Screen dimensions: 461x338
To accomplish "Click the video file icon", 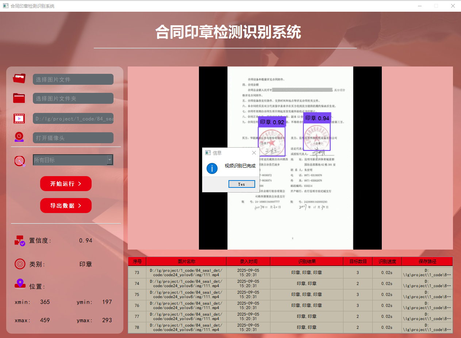I will point(19,118).
